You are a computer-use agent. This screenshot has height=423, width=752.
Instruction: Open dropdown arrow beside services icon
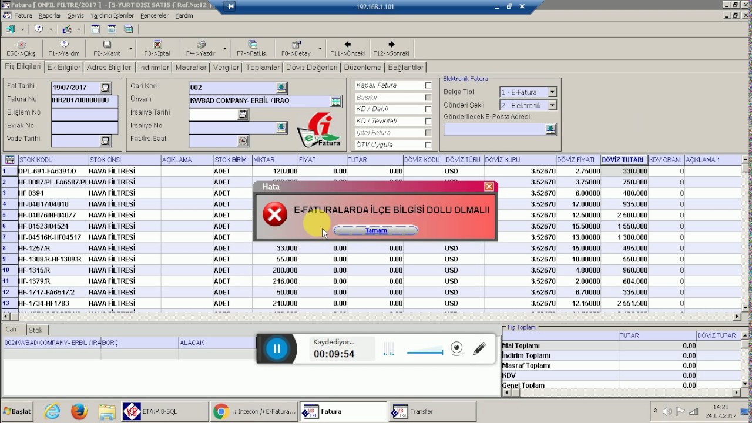(x=79, y=29)
